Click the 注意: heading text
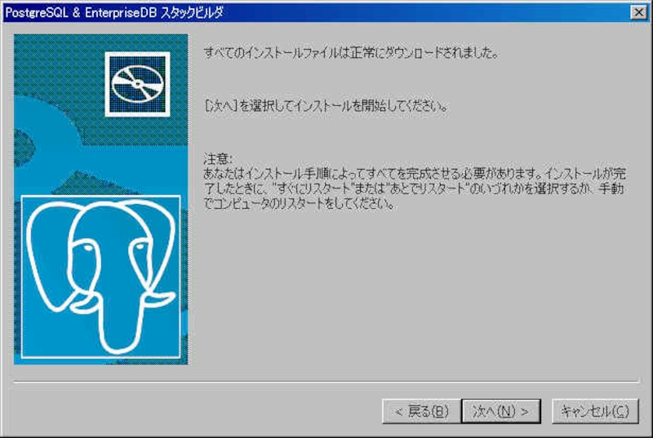Screen dimensions: 653x438 click(218, 158)
